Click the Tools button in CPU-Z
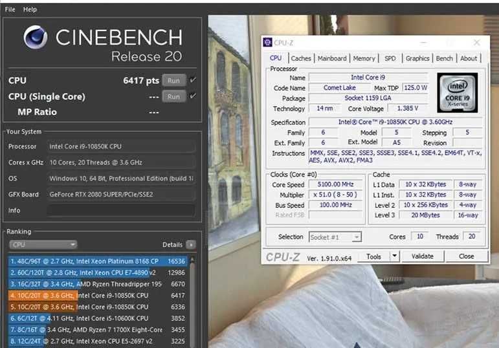The image size is (499, 348). click(373, 256)
